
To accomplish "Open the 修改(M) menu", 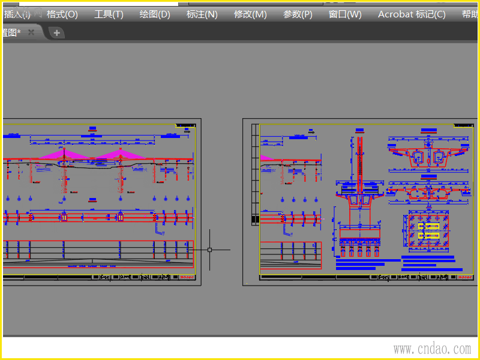I will click(250, 14).
